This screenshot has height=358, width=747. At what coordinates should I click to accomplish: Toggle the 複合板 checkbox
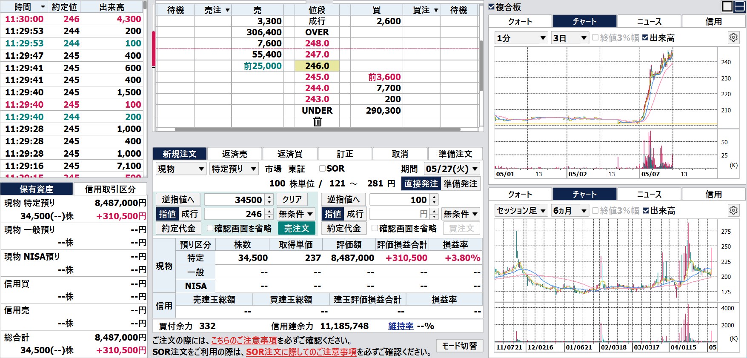[x=492, y=7]
